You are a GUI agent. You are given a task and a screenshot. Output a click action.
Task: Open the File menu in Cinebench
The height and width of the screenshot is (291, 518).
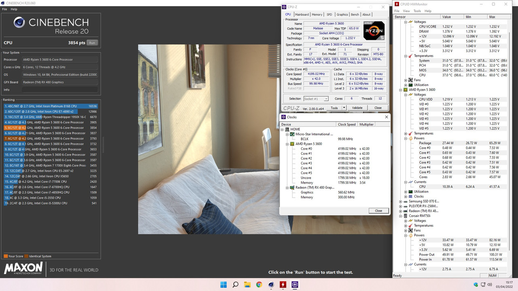[x=4, y=9]
